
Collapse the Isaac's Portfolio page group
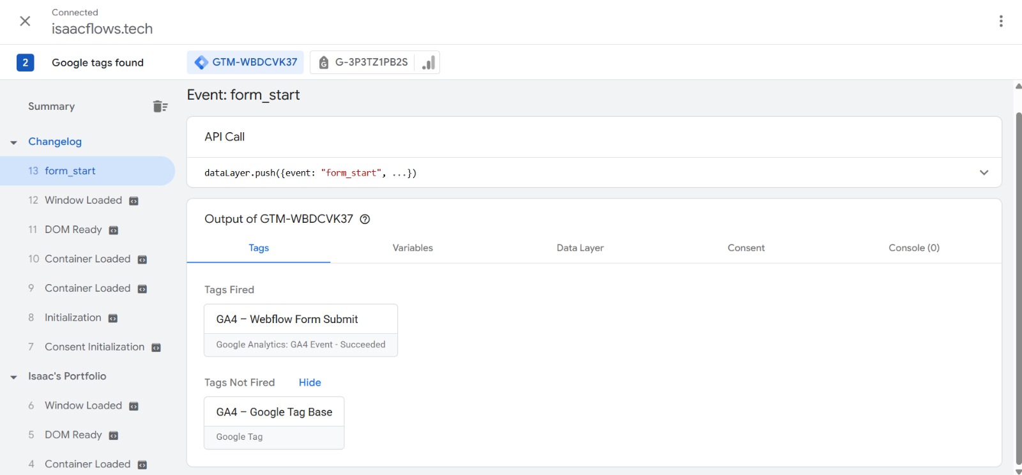point(13,377)
